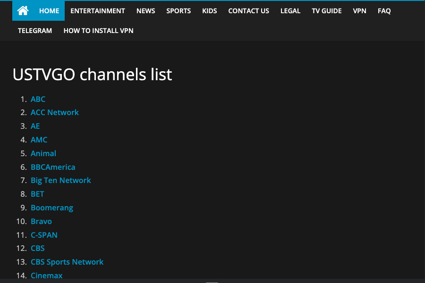
Task: Select the Big Ten Network link
Action: 61,180
